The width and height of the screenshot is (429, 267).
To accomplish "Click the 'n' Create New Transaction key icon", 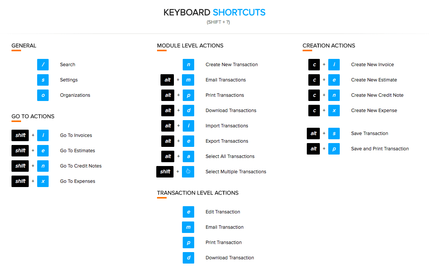I will [x=188, y=64].
